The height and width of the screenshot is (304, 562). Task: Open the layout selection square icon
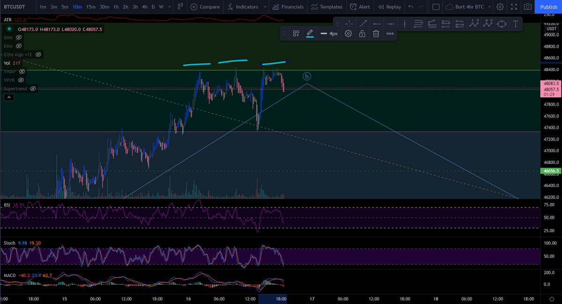(x=436, y=7)
